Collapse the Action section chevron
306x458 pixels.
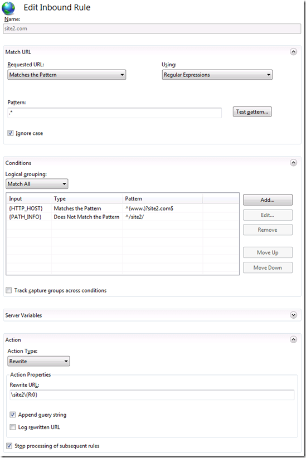293,339
